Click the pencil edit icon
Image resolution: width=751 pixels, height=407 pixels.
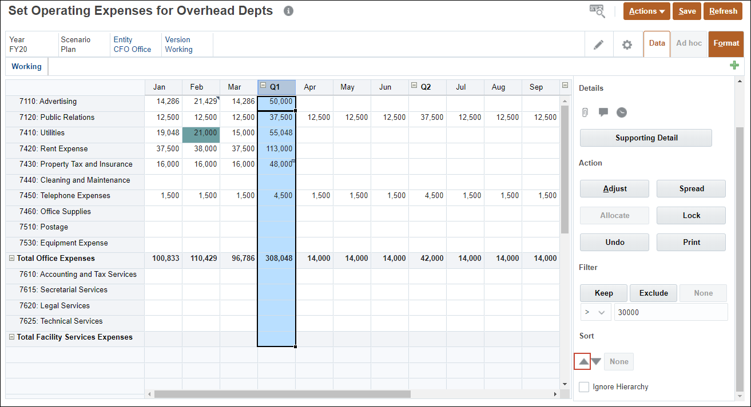[x=598, y=45]
